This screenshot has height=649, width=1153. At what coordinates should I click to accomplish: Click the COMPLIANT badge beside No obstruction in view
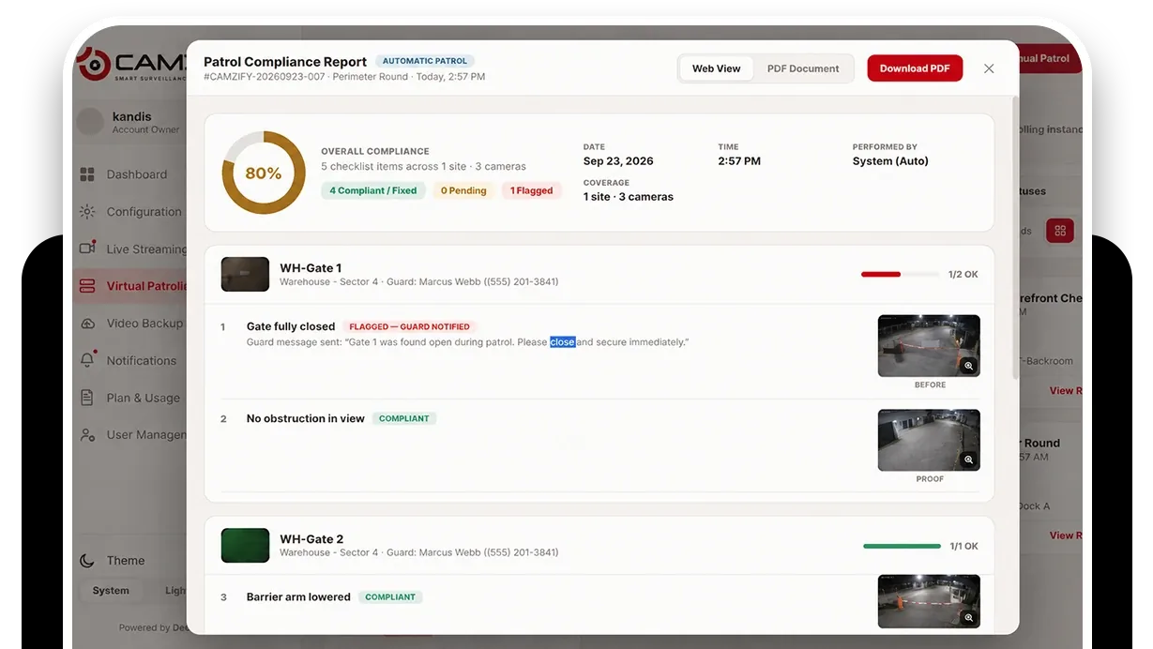pos(404,418)
